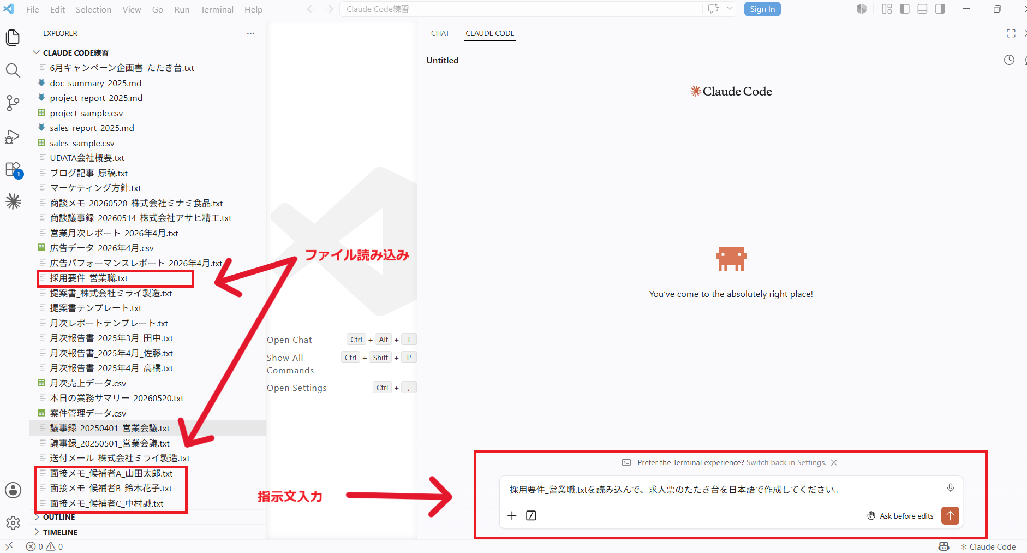
Task: Open the File menu
Action: (33, 9)
